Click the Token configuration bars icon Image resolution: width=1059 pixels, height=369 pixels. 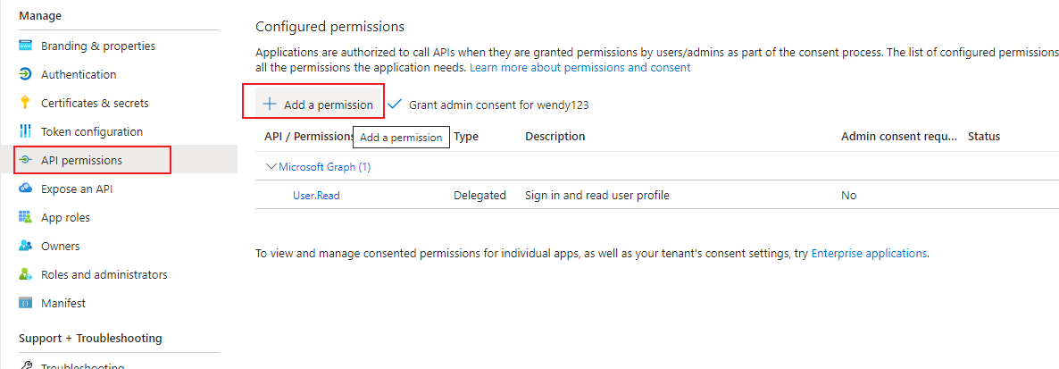click(26, 131)
